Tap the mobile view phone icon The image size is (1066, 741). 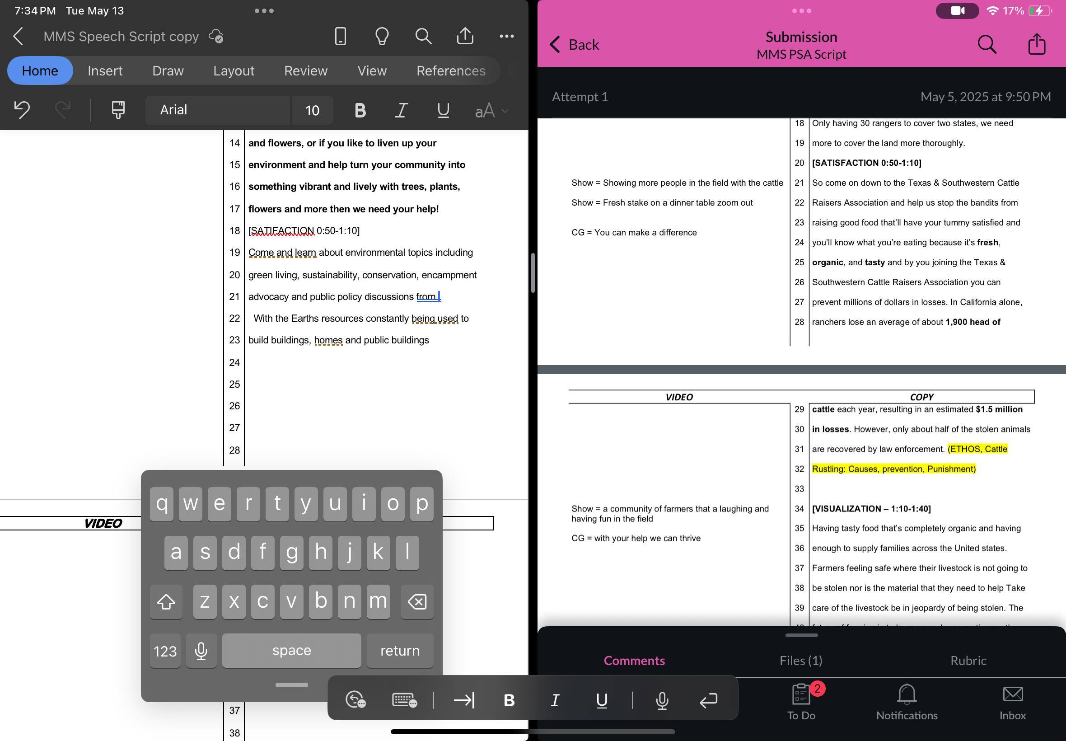(340, 36)
